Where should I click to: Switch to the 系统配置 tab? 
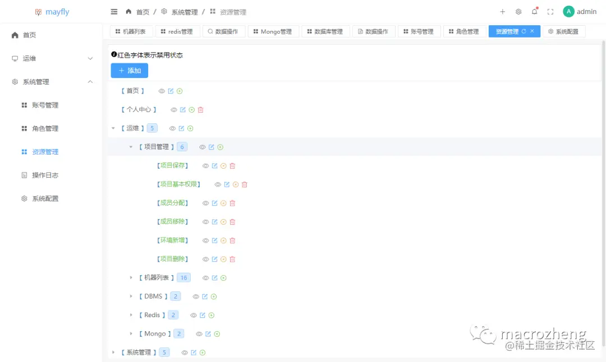click(564, 31)
